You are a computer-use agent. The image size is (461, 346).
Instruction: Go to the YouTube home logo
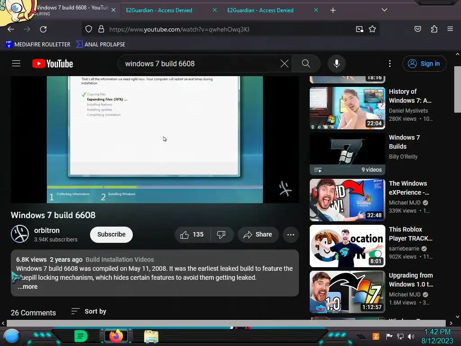[x=53, y=64]
